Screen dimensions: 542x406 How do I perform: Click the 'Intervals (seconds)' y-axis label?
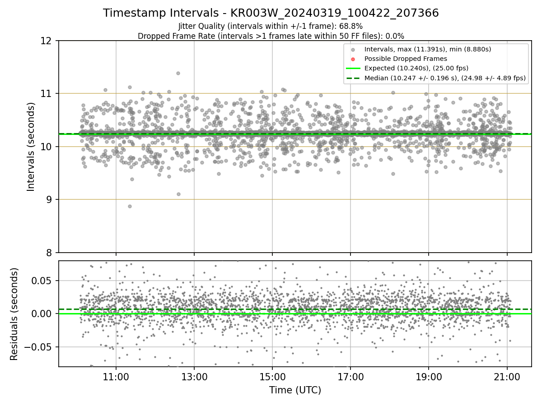point(31,147)
